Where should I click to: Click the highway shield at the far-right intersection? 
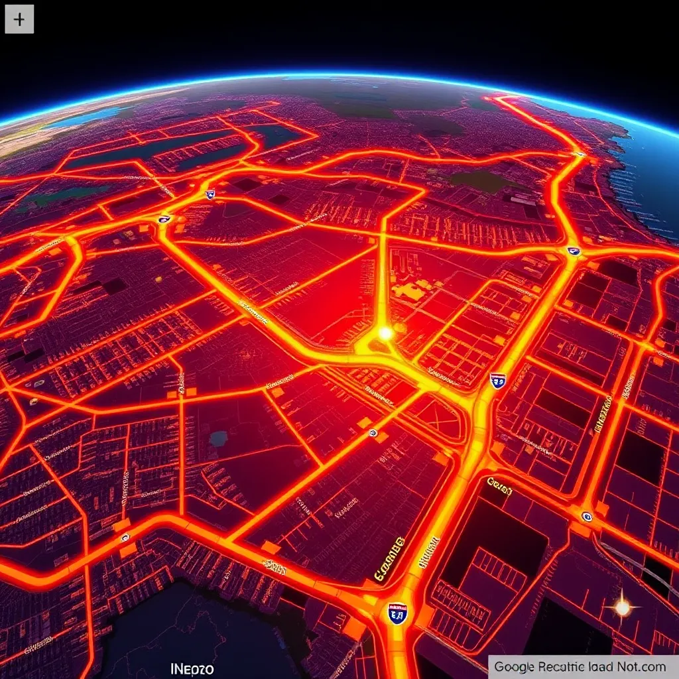coord(574,251)
